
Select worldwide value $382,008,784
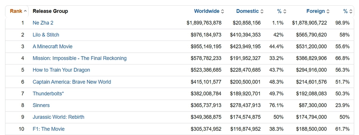click(x=206, y=93)
